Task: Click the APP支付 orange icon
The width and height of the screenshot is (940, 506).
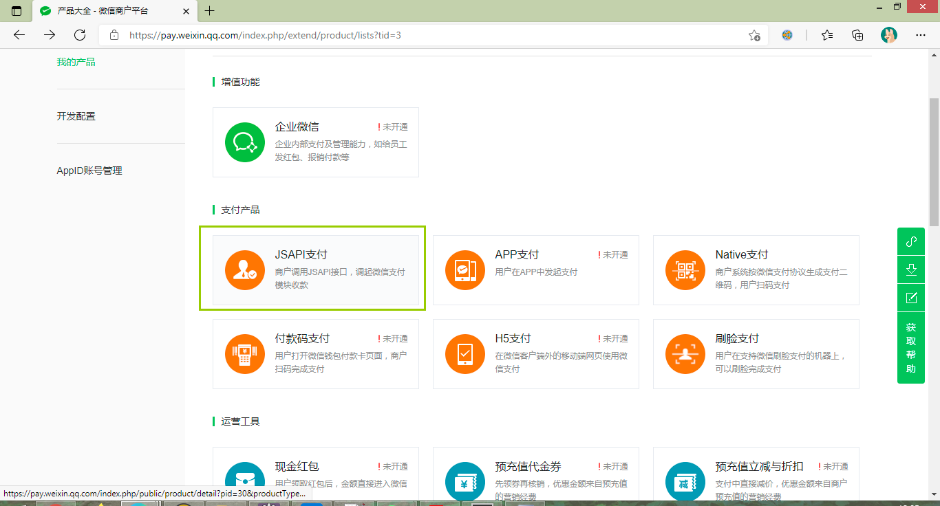Action: (465, 270)
